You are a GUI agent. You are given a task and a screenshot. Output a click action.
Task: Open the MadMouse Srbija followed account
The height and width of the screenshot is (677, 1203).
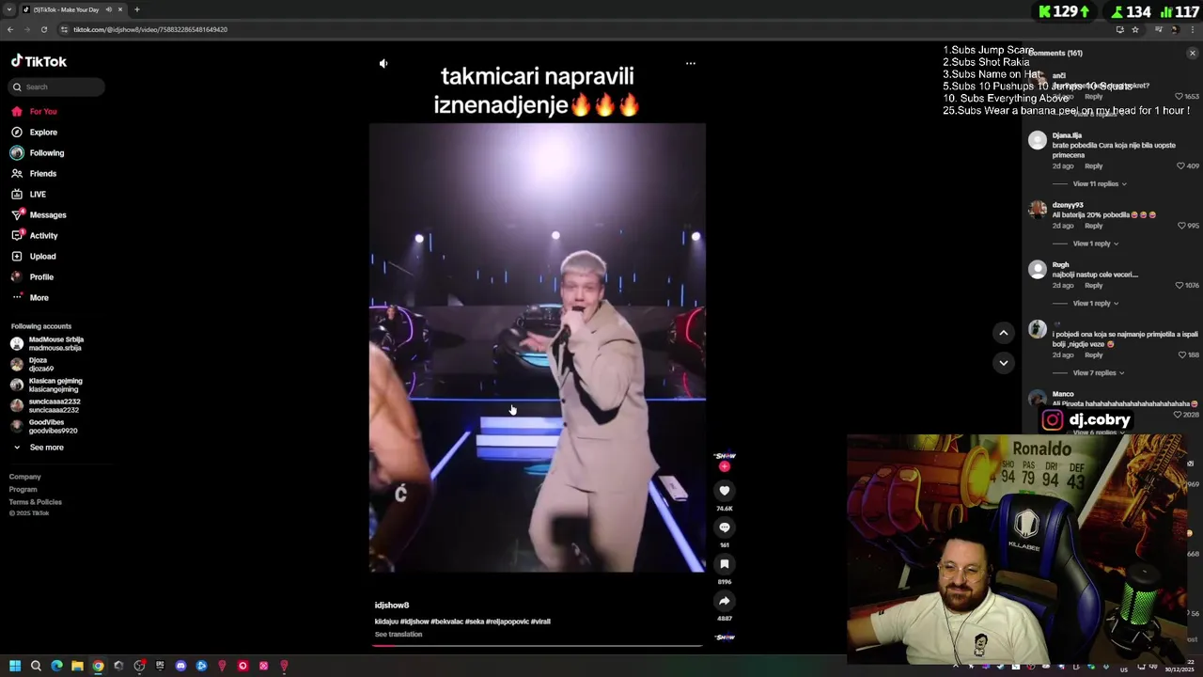(47, 343)
